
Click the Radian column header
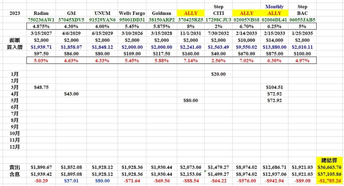[41, 13]
